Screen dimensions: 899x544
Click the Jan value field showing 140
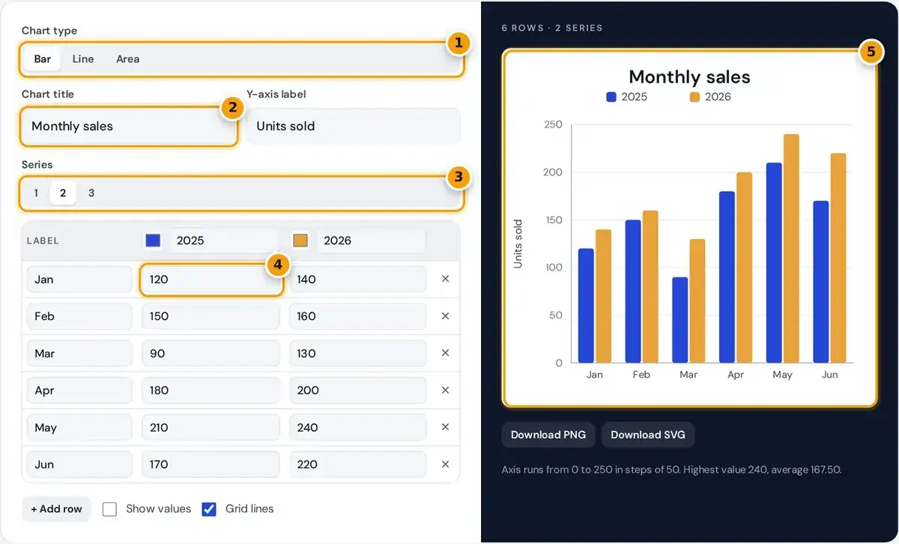(x=358, y=279)
